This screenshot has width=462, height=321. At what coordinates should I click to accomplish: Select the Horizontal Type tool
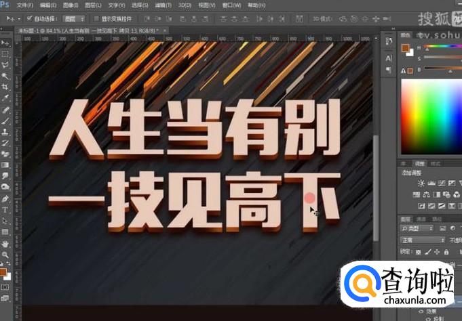pos(5,210)
